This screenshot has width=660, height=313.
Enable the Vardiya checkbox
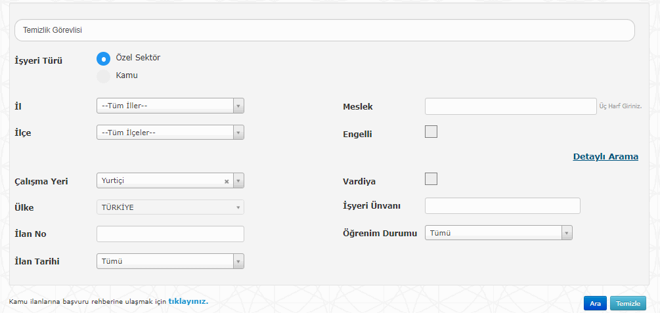(431, 178)
